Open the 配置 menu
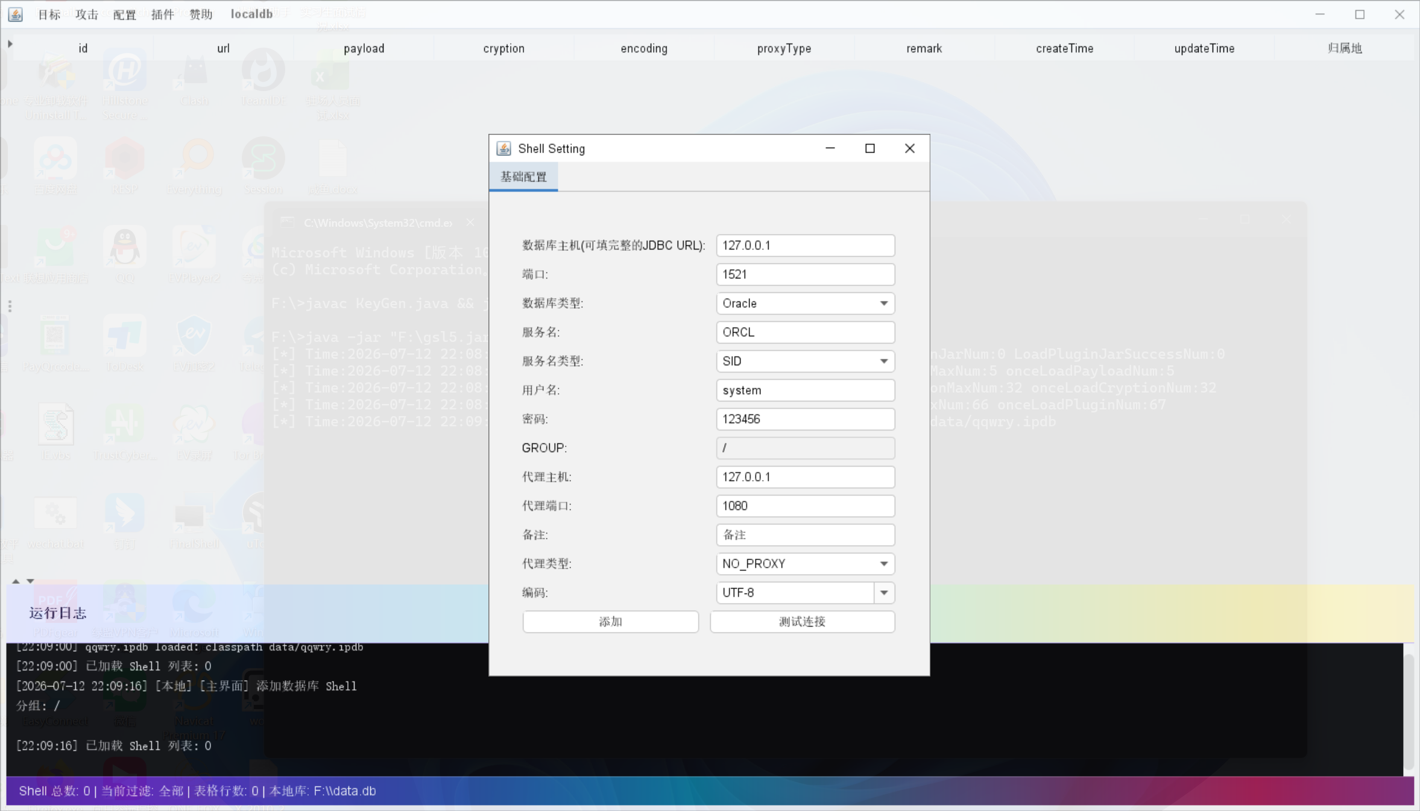 point(125,14)
